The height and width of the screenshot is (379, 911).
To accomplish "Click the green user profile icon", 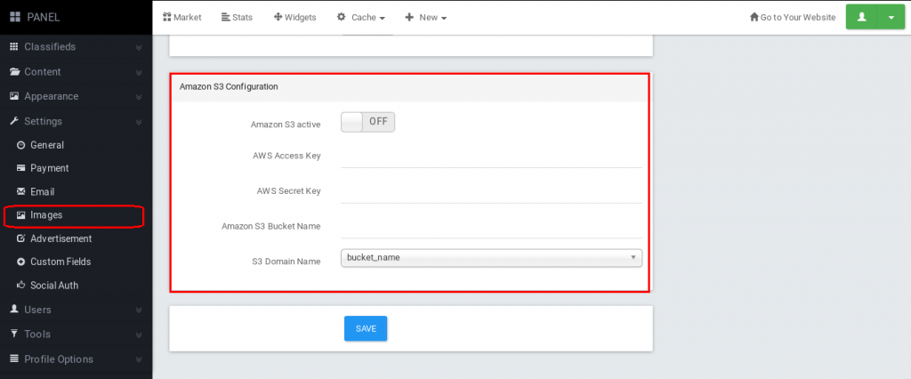I will (862, 17).
